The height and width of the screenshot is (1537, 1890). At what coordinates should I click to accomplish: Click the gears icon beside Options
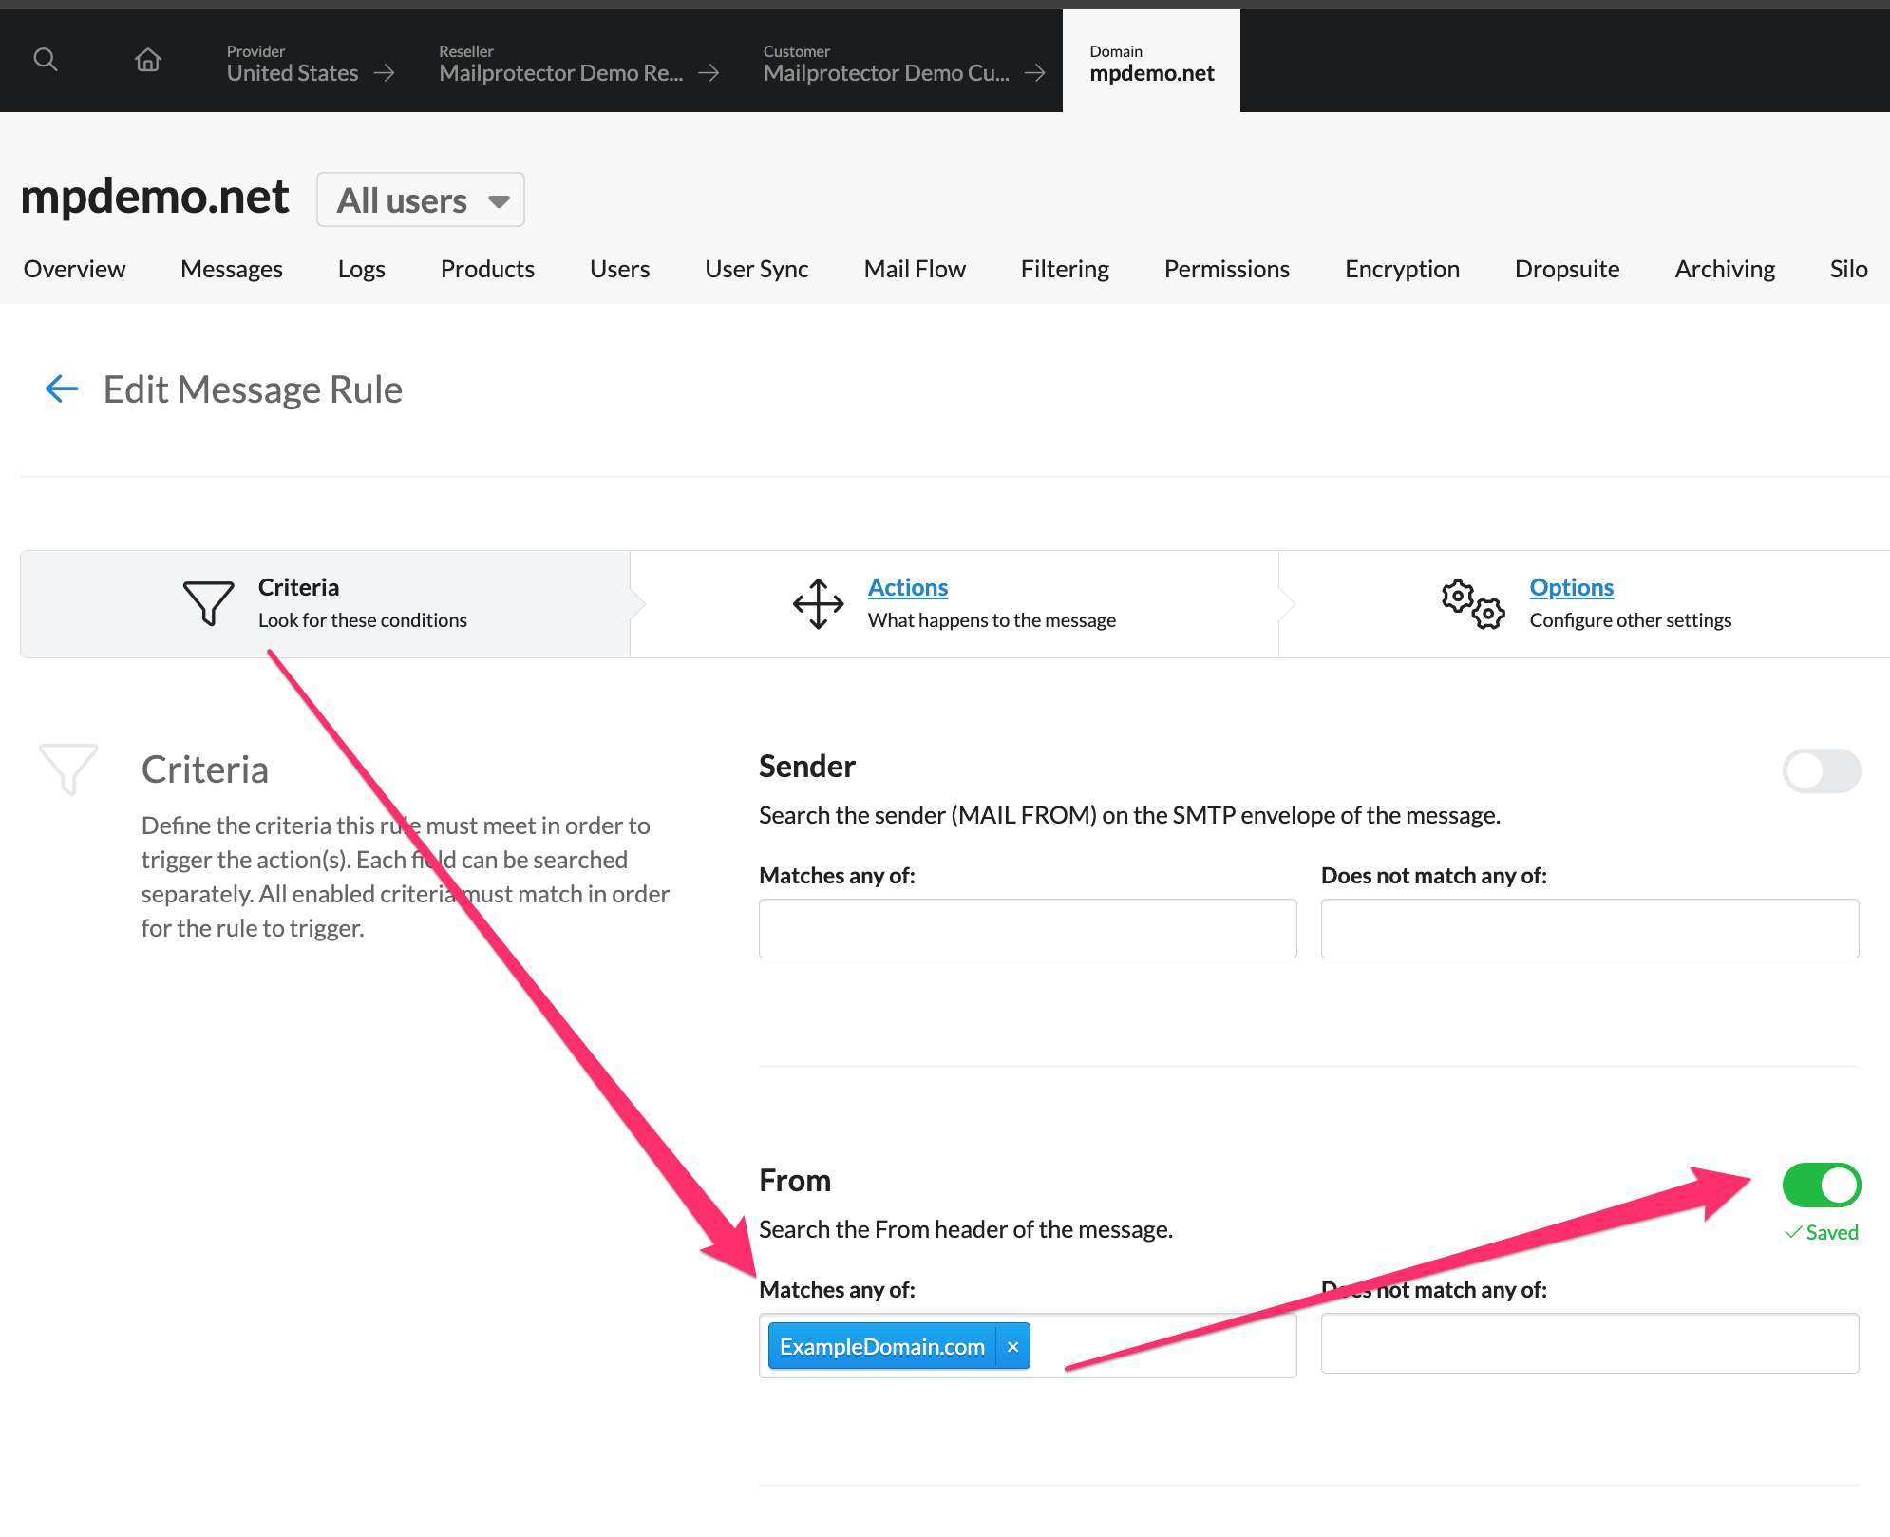(1473, 604)
